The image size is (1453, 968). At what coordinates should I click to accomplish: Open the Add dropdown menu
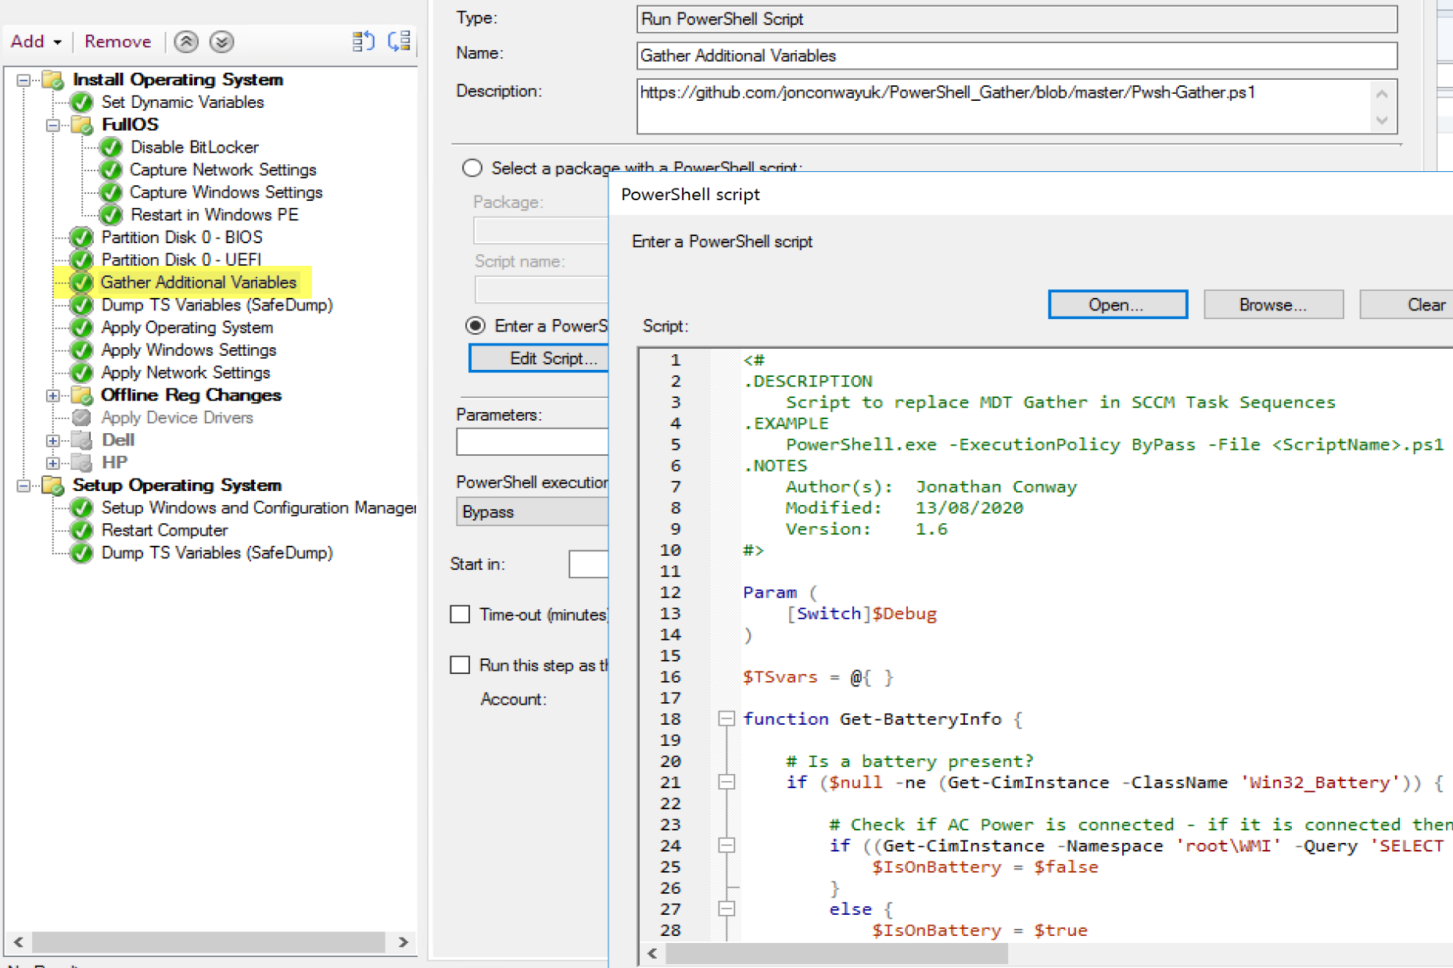coord(36,41)
